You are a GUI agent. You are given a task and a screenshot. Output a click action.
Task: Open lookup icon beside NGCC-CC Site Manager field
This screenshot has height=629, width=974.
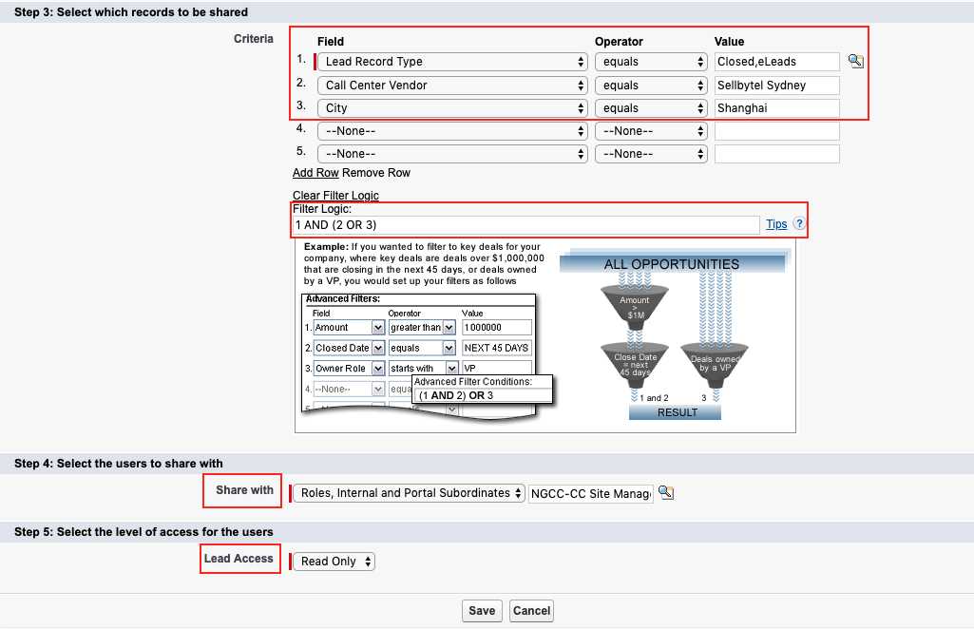[x=666, y=492]
